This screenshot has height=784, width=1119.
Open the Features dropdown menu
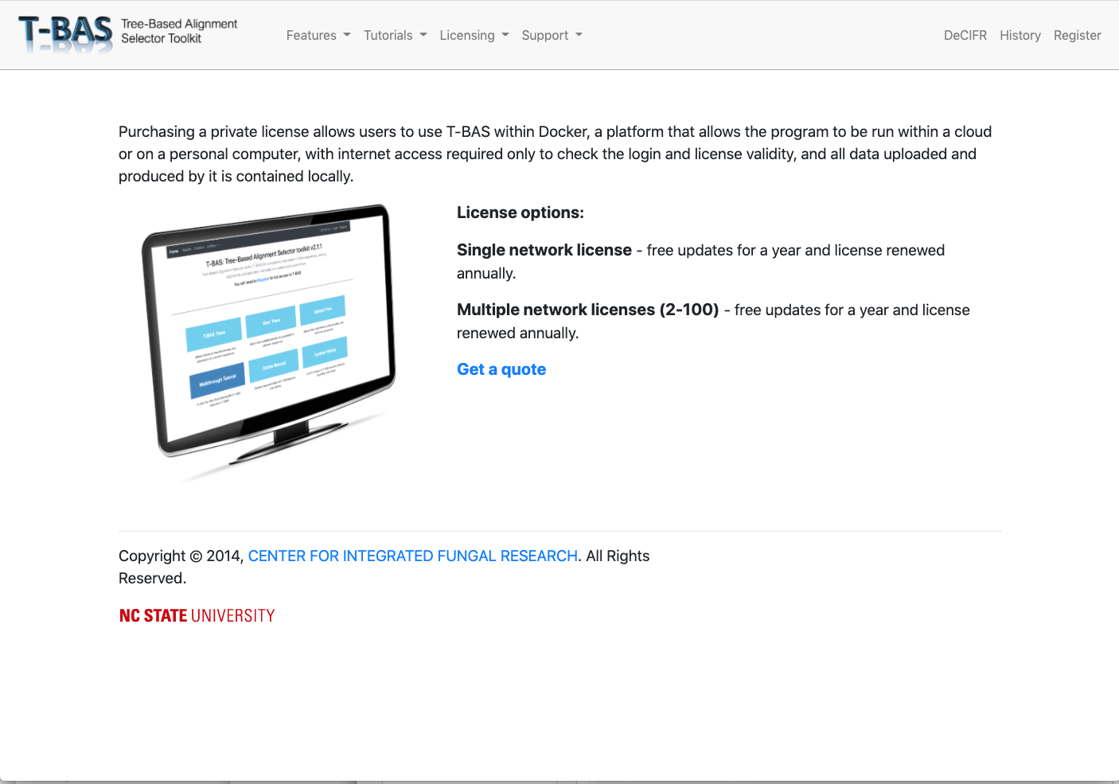318,35
